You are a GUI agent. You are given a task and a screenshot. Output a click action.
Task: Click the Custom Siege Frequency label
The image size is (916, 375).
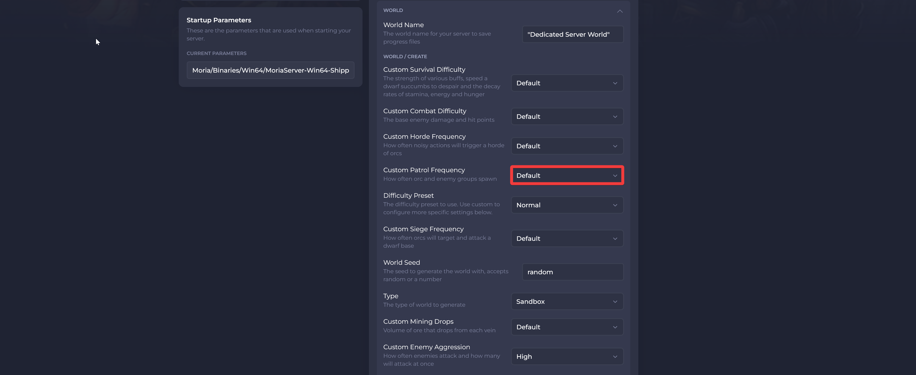423,229
